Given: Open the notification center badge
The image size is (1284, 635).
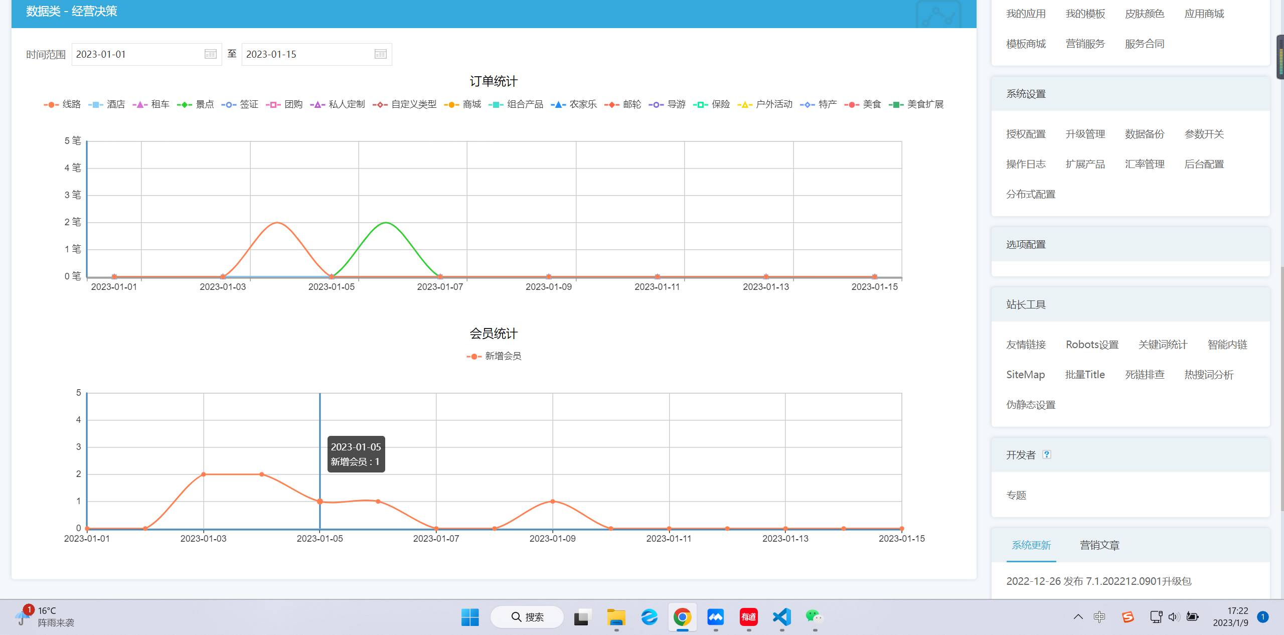Looking at the screenshot, I should (x=1263, y=617).
